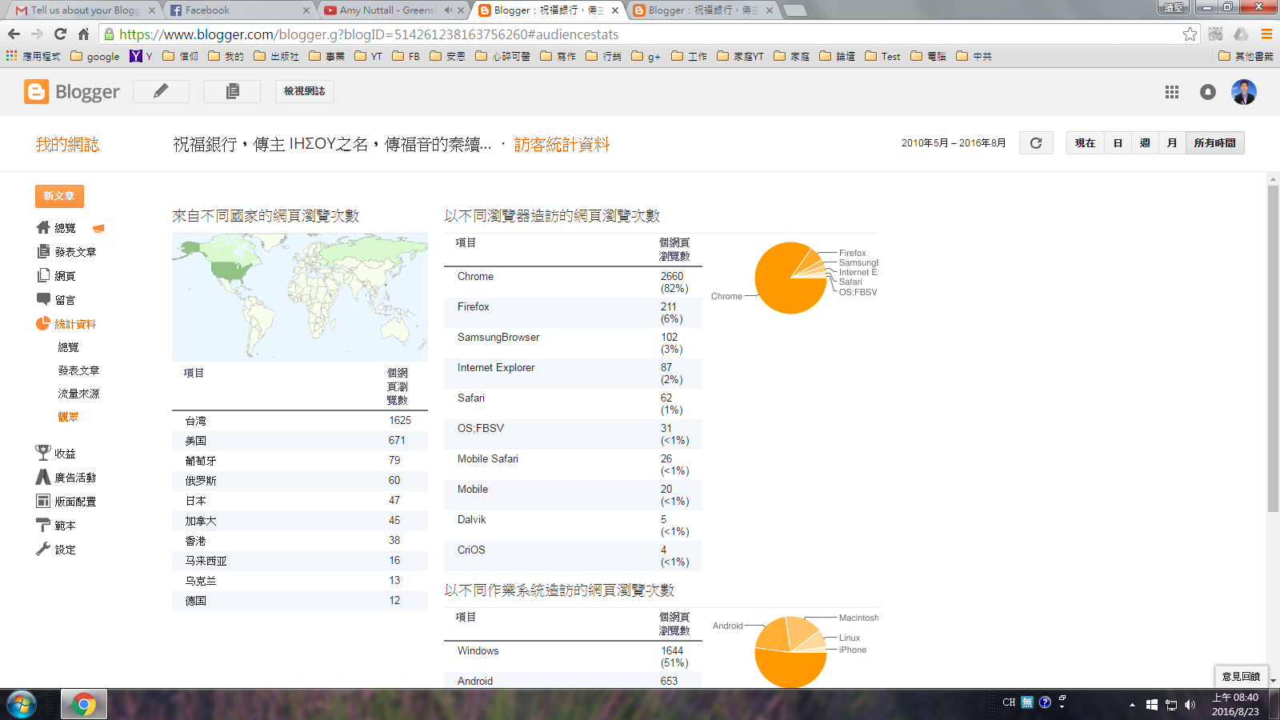1280x720 pixels.
Task: Show hidden system tray icons arrow
Action: pos(1132,705)
